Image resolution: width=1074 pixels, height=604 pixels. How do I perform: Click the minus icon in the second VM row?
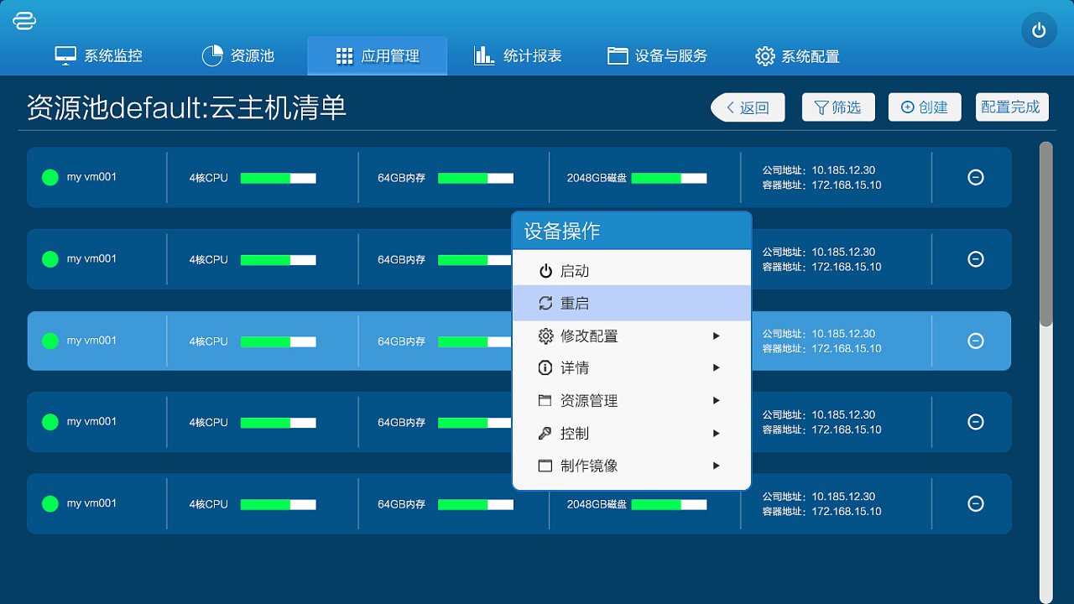point(976,259)
